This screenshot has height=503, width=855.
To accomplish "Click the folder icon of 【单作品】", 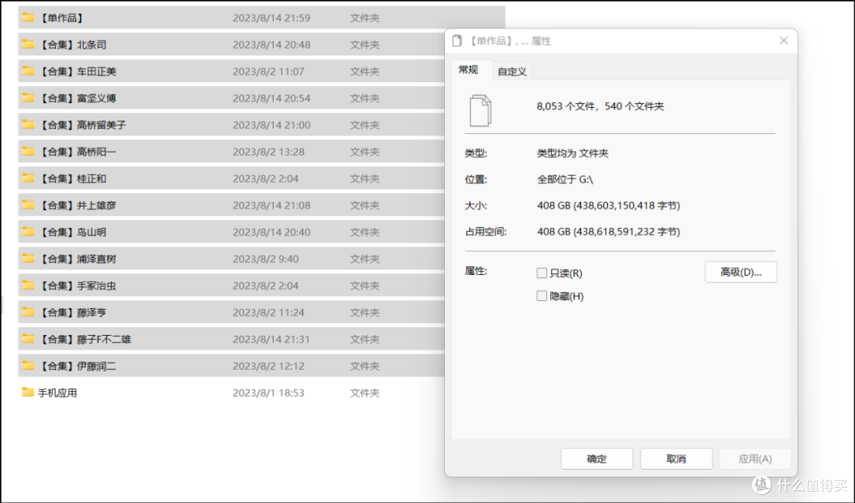I will coord(28,17).
